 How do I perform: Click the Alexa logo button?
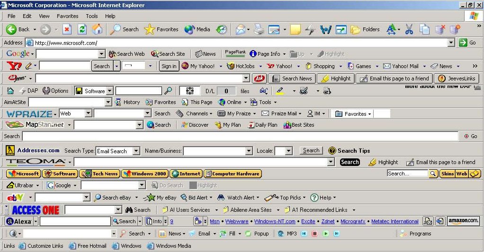click(x=19, y=221)
